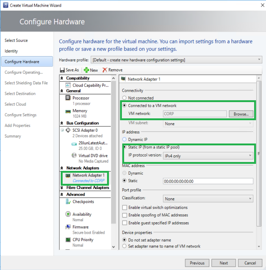Screen dimensions: 266x270
Task: Open the Classification dropdown
Action: (208, 199)
